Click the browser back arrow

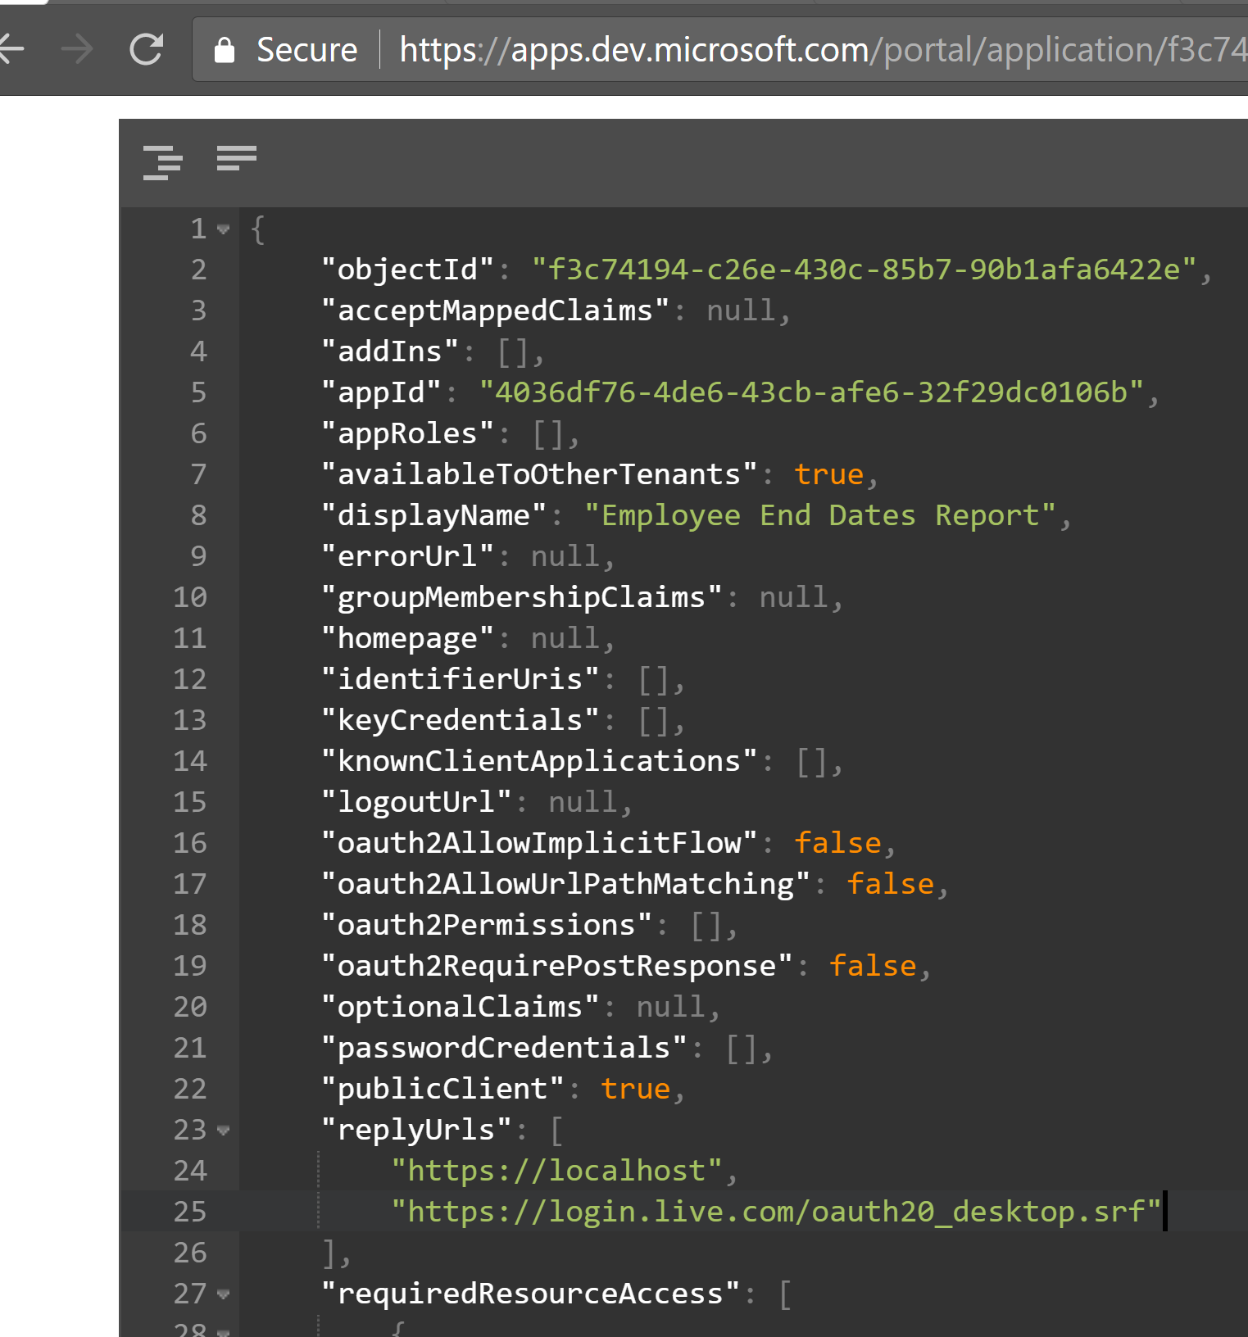coord(11,50)
